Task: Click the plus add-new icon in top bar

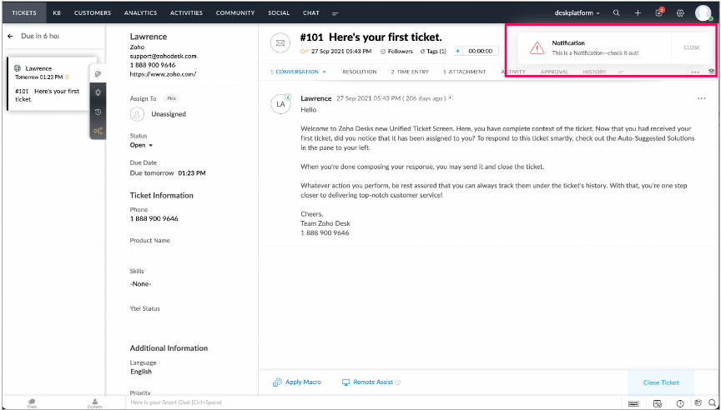Action: [x=638, y=12]
